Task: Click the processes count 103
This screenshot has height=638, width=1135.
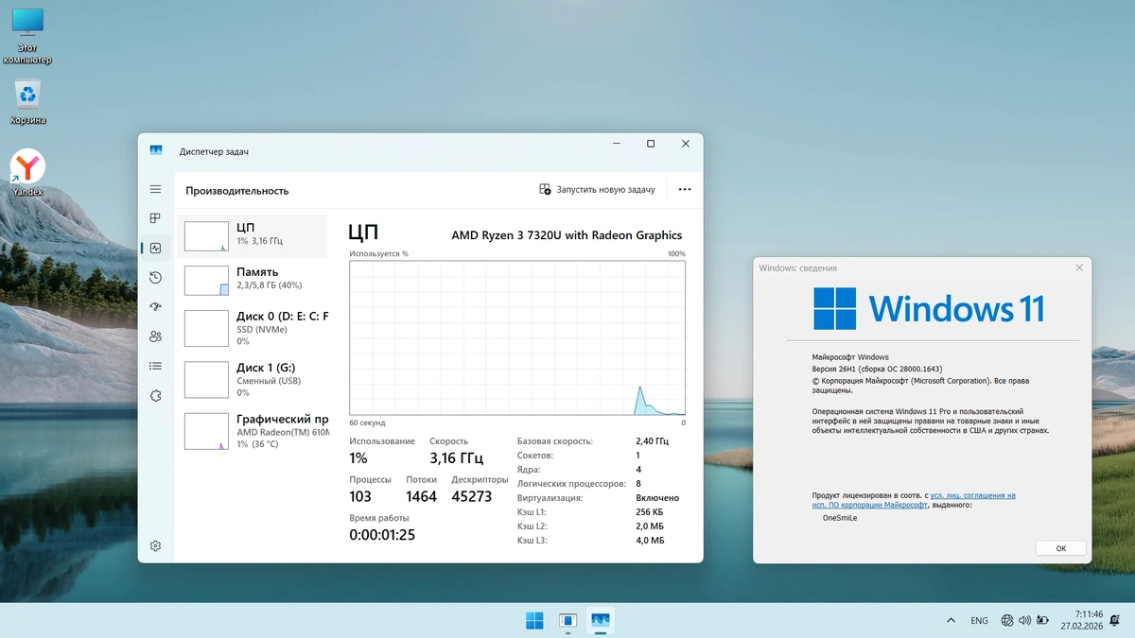Action: [360, 496]
